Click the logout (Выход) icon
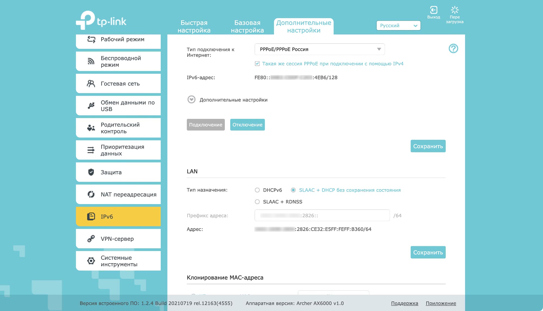 pyautogui.click(x=434, y=10)
